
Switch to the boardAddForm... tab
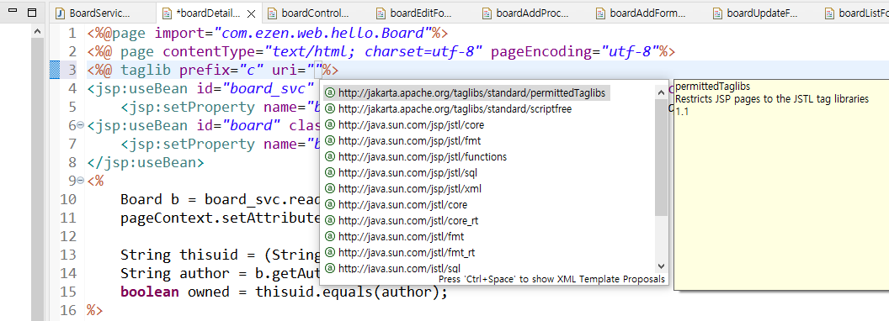[647, 13]
